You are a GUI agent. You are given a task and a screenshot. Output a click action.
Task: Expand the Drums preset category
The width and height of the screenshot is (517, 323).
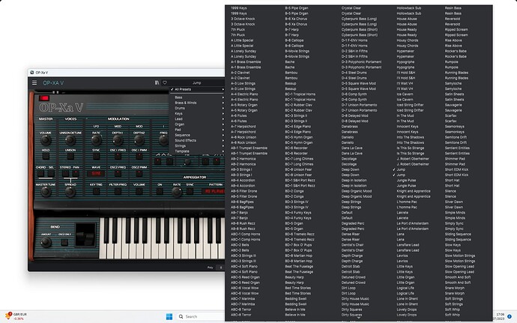[x=197, y=108]
